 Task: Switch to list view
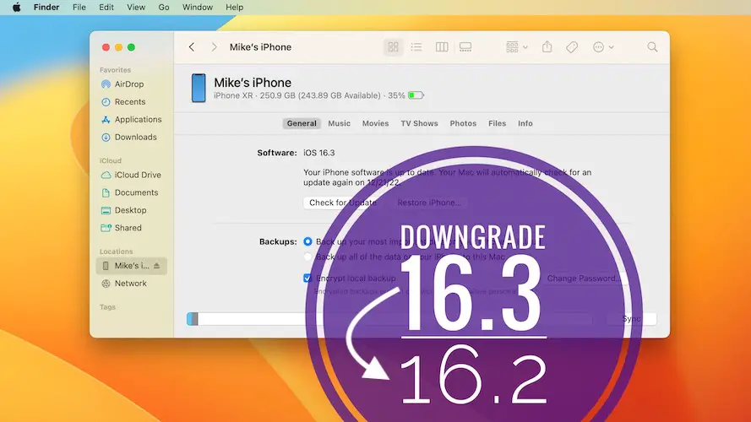coord(416,47)
